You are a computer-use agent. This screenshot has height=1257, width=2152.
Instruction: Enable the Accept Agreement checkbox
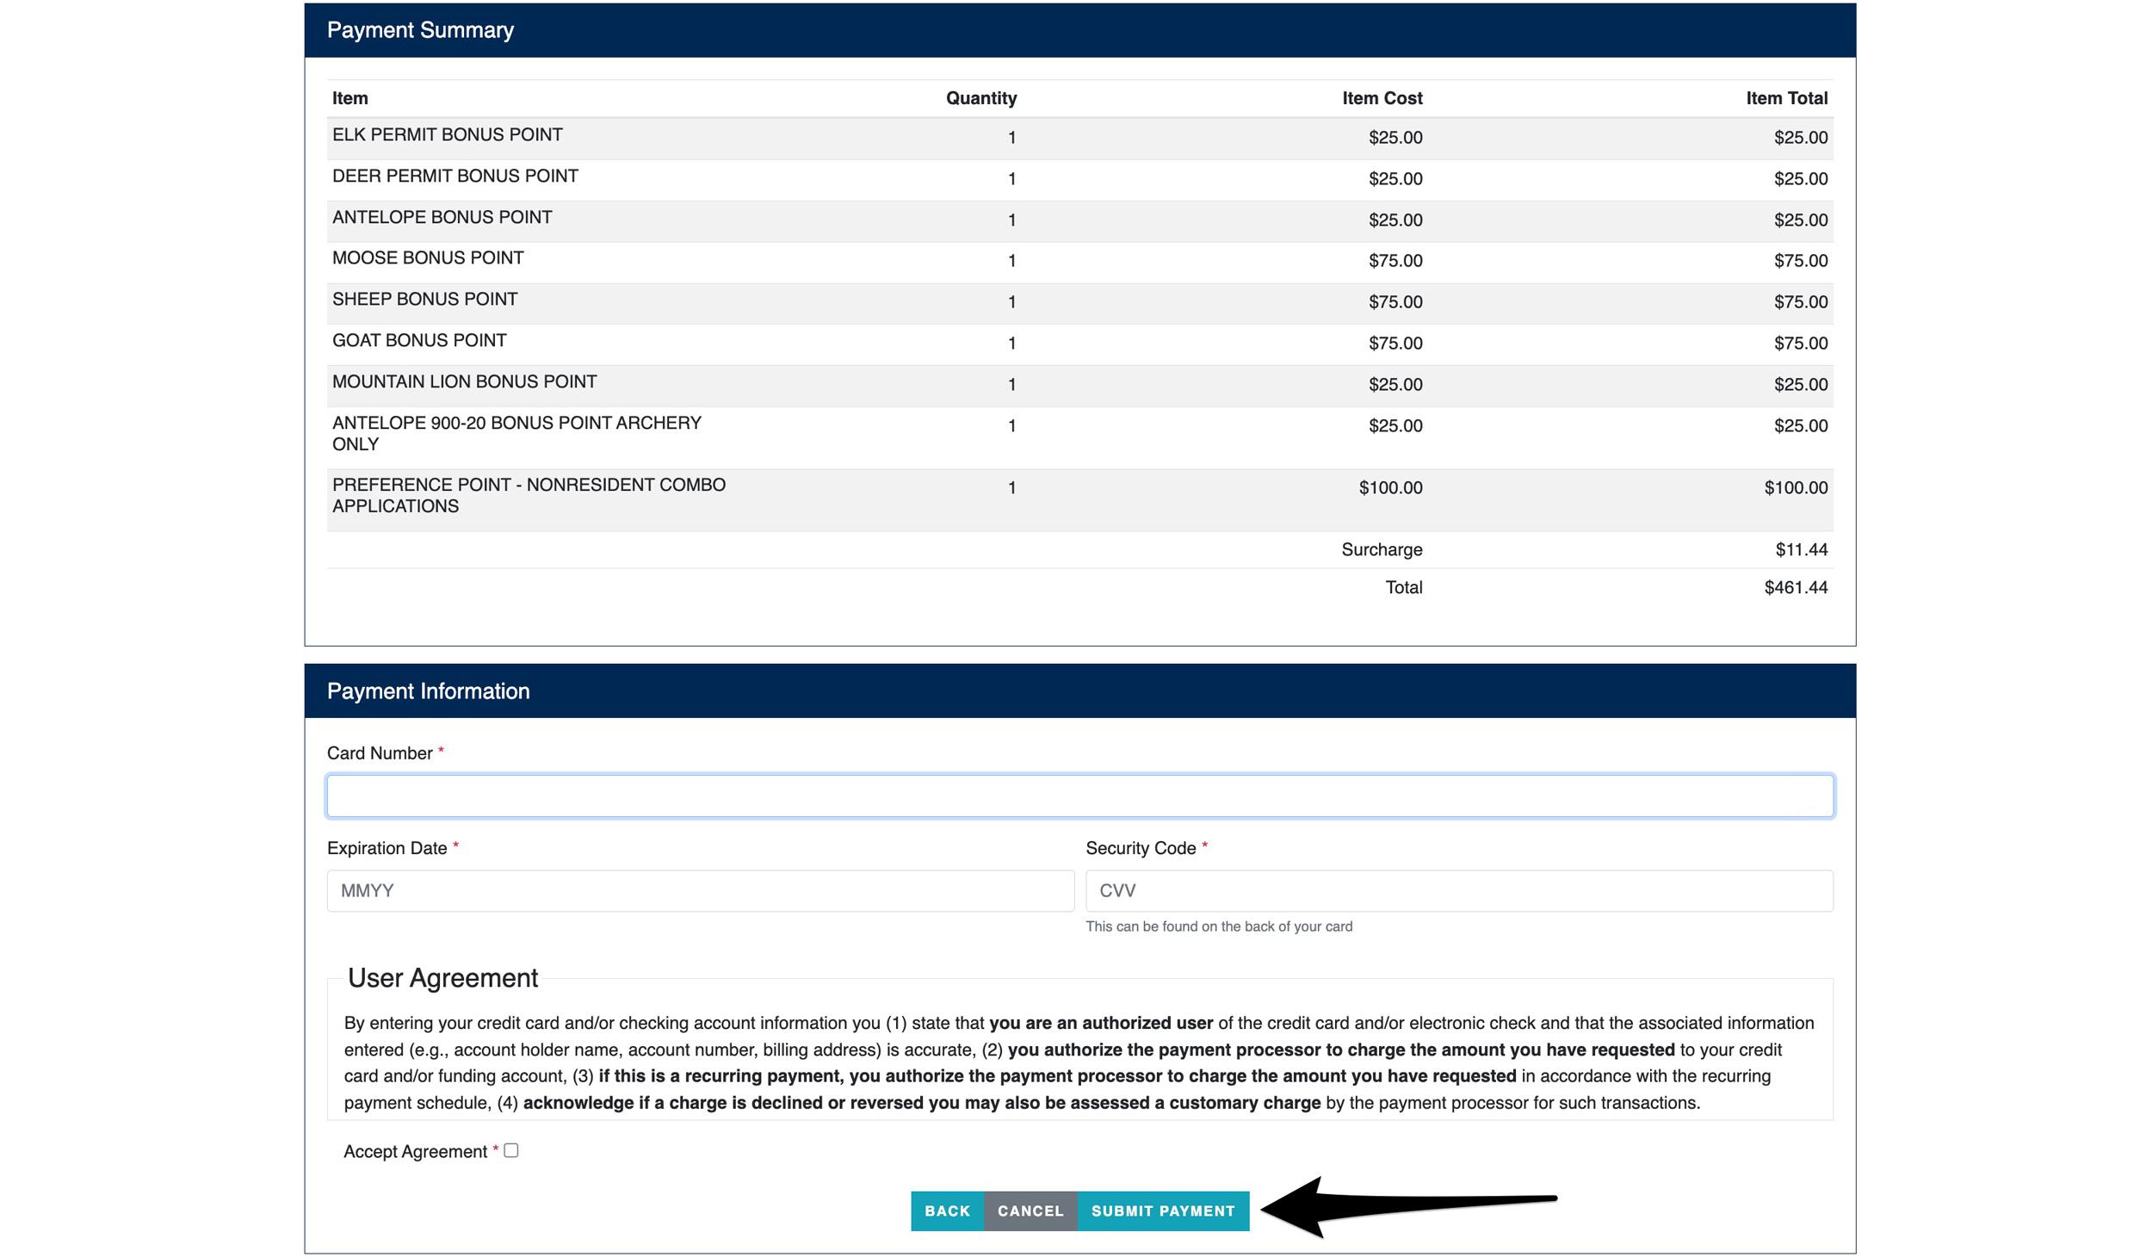511,1150
